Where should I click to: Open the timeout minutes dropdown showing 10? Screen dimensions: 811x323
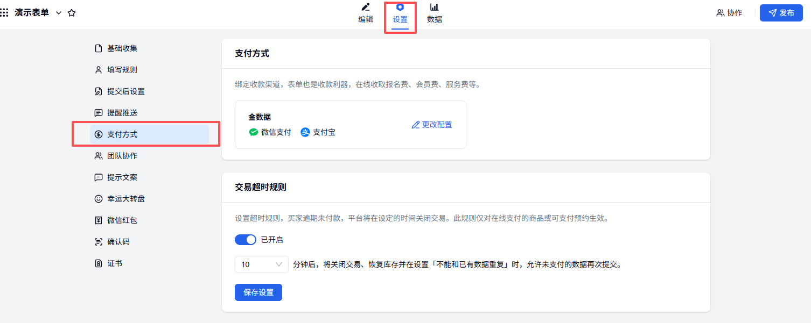262,264
